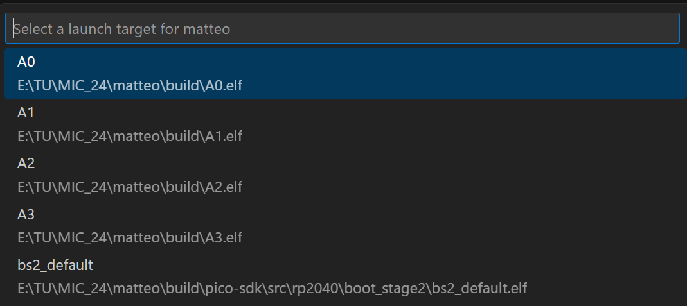Pick the A2 launch target
This screenshot has width=687, height=306.
click(x=346, y=175)
